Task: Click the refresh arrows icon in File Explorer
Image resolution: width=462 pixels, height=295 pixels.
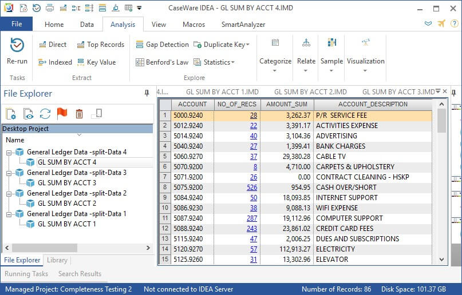Action: click(45, 114)
